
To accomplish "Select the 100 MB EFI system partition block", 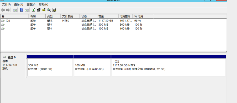I will click(x=92, y=66).
